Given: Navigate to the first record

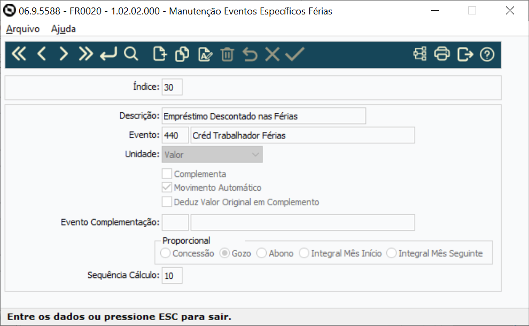Looking at the screenshot, I should [x=19, y=53].
